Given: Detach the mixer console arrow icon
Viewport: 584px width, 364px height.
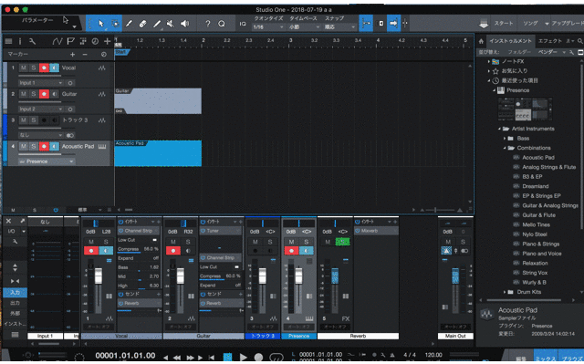Looking at the screenshot, I should click(22, 221).
